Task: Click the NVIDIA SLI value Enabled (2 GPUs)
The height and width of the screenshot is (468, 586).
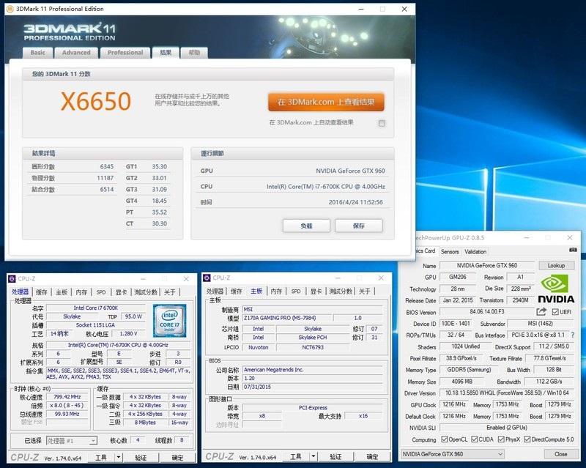Action: pyautogui.click(x=506, y=428)
